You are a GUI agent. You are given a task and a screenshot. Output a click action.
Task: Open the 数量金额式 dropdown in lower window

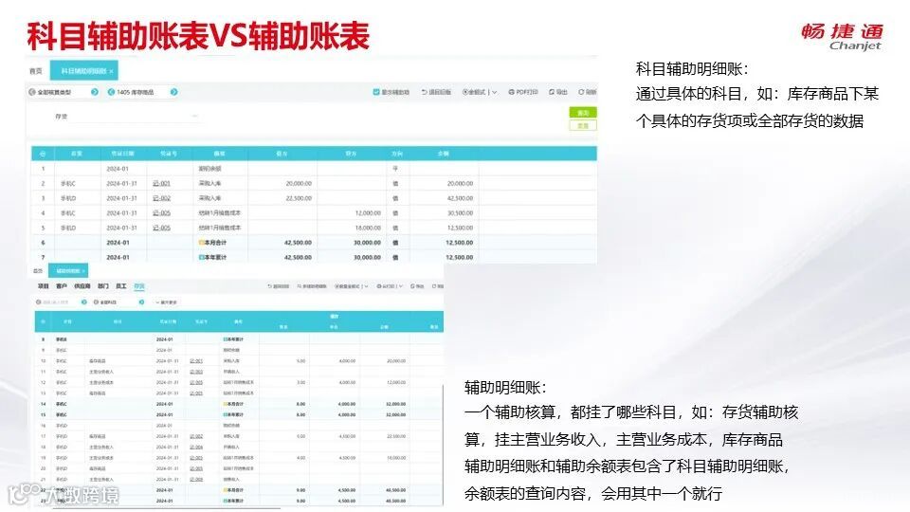[x=351, y=286]
